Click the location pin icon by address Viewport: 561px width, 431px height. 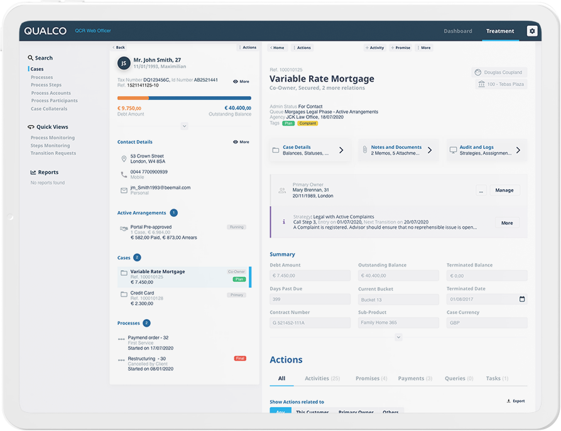click(124, 159)
